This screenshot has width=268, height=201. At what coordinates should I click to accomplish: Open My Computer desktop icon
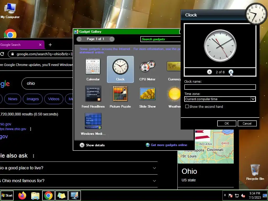click(x=10, y=11)
